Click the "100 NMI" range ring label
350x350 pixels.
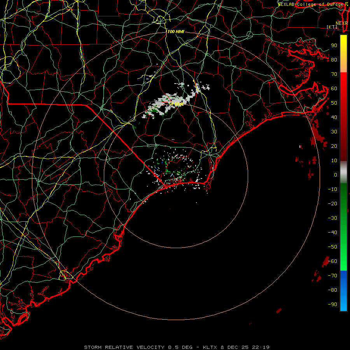coord(176,32)
